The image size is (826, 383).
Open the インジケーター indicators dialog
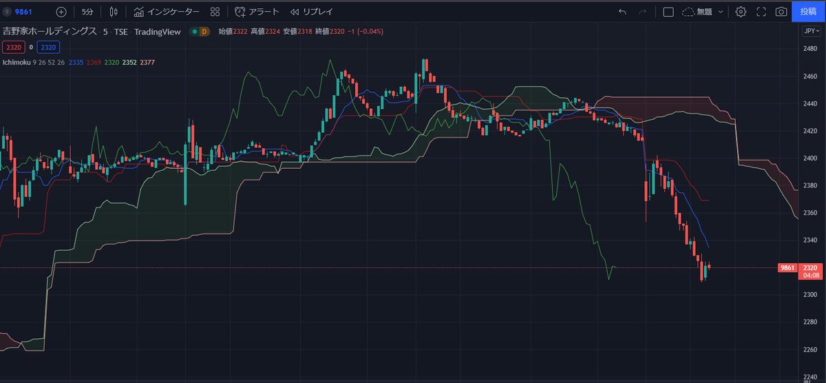click(167, 12)
